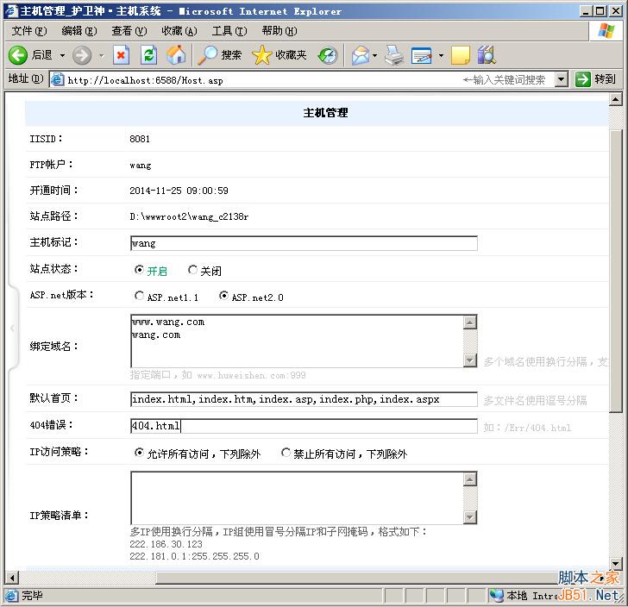Image resolution: width=628 pixels, height=607 pixels.
Task: Select 禁止所有访问 IP policy option
Action: click(x=286, y=453)
